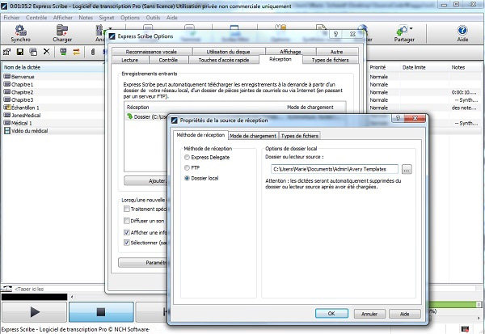485x334 pixels.
Task: Open the Autre tab in Options
Action: click(336, 52)
